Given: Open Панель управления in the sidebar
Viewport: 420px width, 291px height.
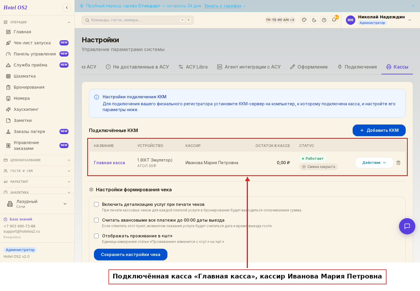Looking at the screenshot, I should tap(37, 54).
